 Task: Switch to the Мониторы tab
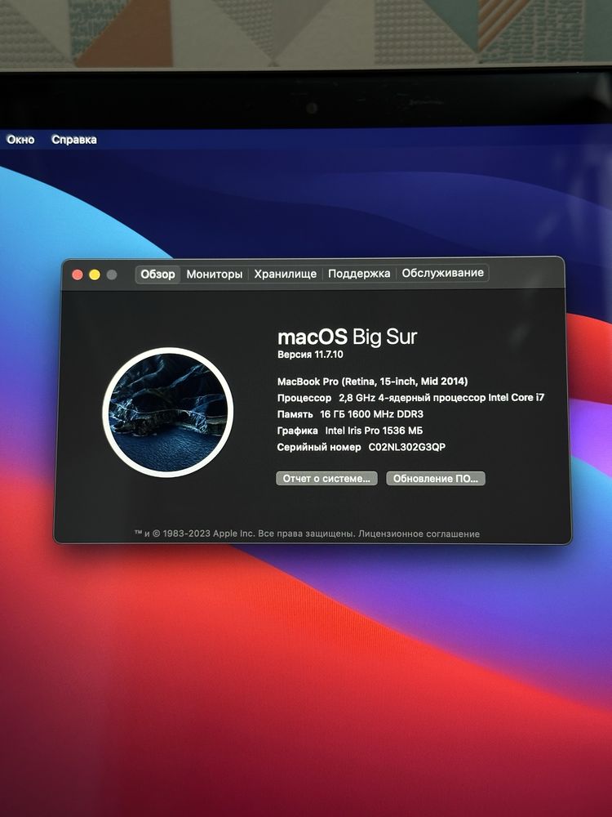coord(215,274)
